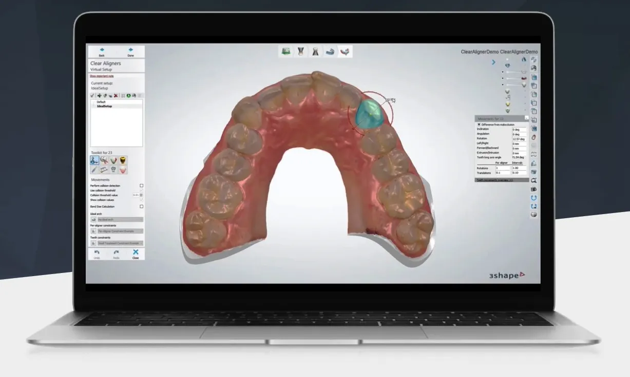The height and width of the screenshot is (377, 630).
Task: Open the Per-aligner constraints dropdown
Action: 120,231
